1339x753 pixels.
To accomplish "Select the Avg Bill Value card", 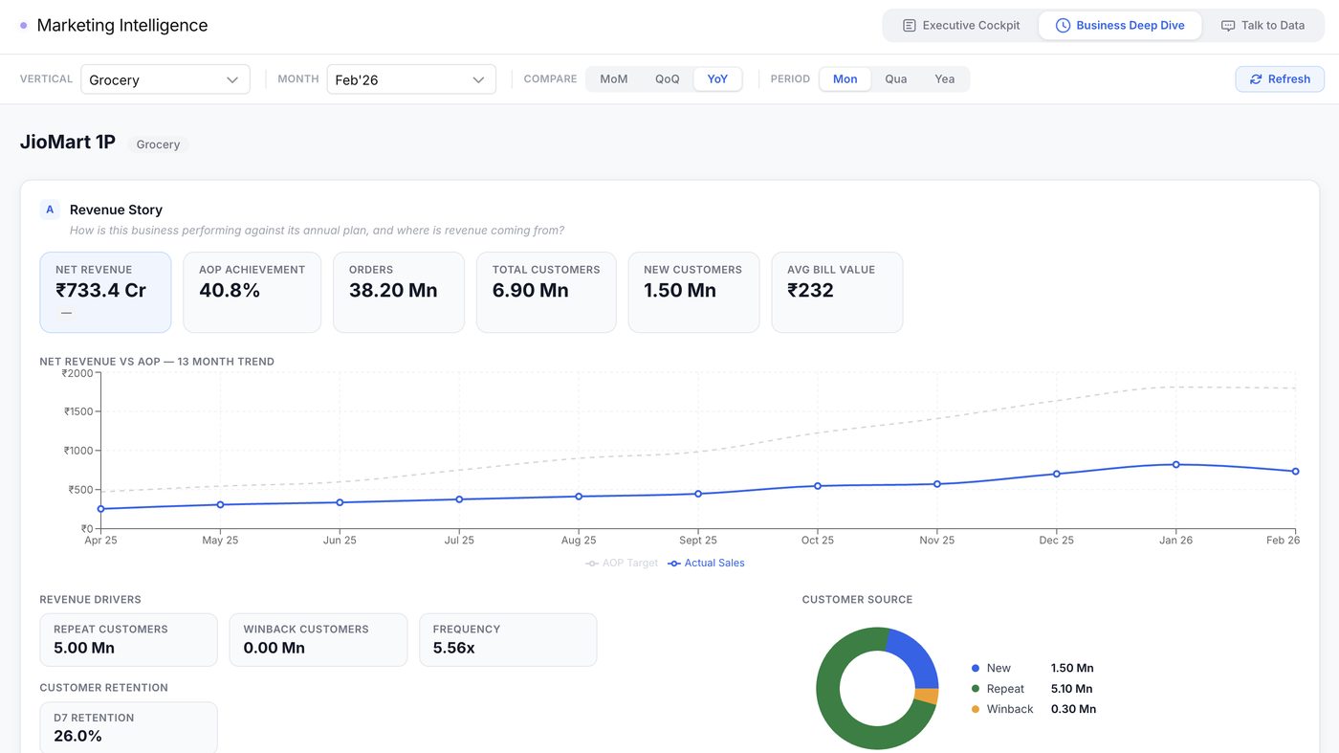I will tap(837, 293).
